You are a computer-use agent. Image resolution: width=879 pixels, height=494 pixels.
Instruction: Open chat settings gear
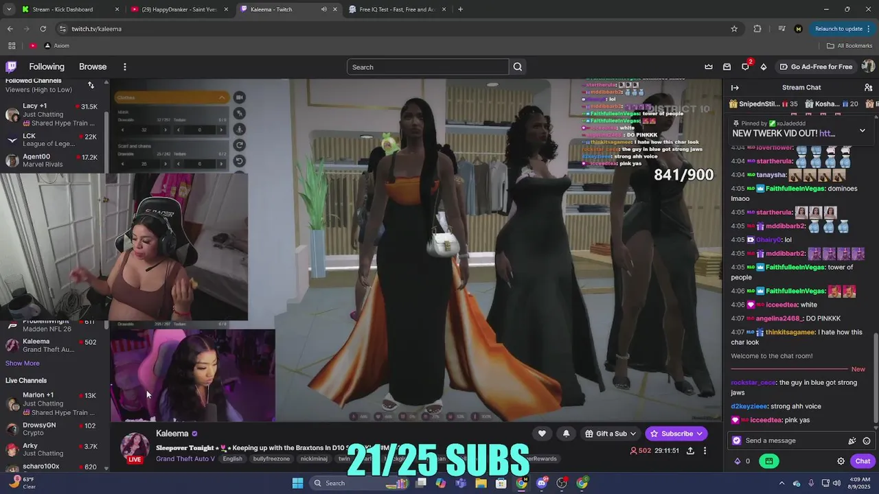point(841,461)
